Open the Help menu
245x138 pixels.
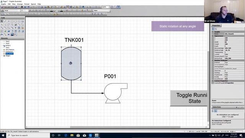[x=39, y=4]
